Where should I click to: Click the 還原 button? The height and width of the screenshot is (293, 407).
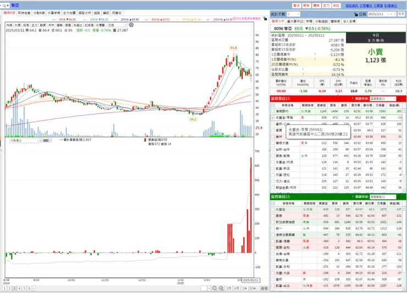point(264,289)
